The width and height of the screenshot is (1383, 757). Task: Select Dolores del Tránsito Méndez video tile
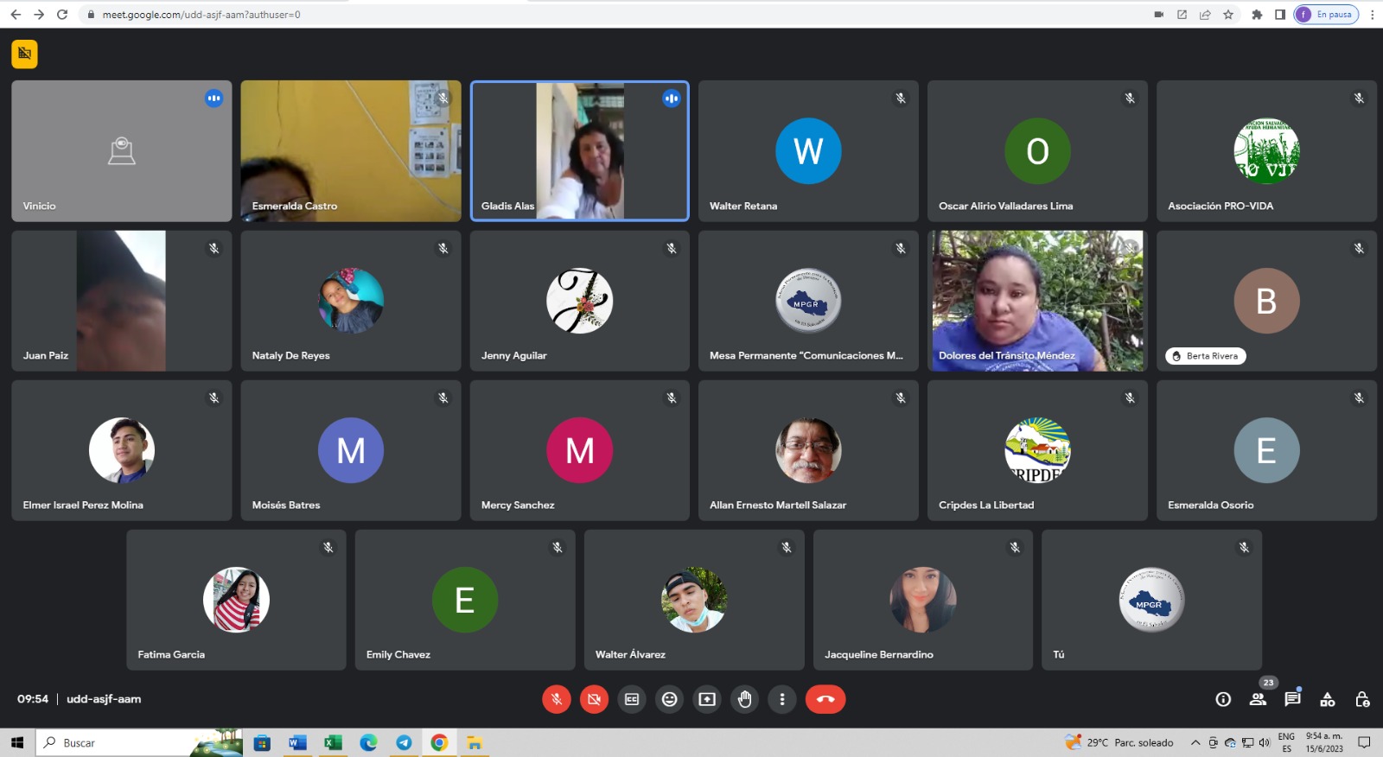point(1037,301)
